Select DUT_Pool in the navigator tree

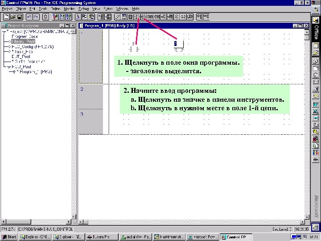point(21,57)
